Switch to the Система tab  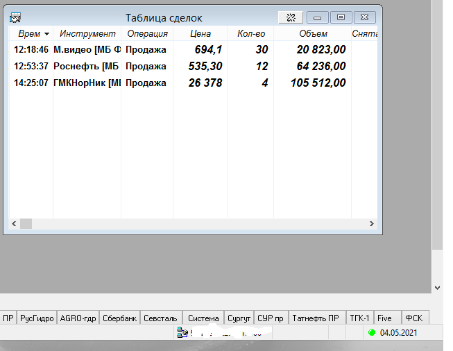[x=203, y=318]
